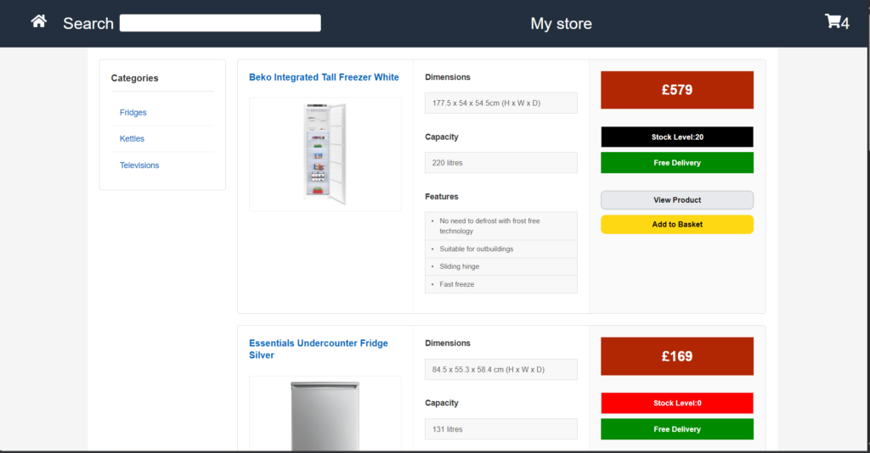Click the £579 price banner

click(x=677, y=90)
